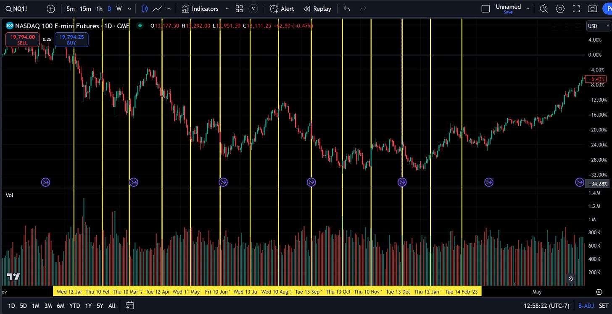Take a chart snapshot with the camera icon
612x314 pixels.
click(x=592, y=8)
